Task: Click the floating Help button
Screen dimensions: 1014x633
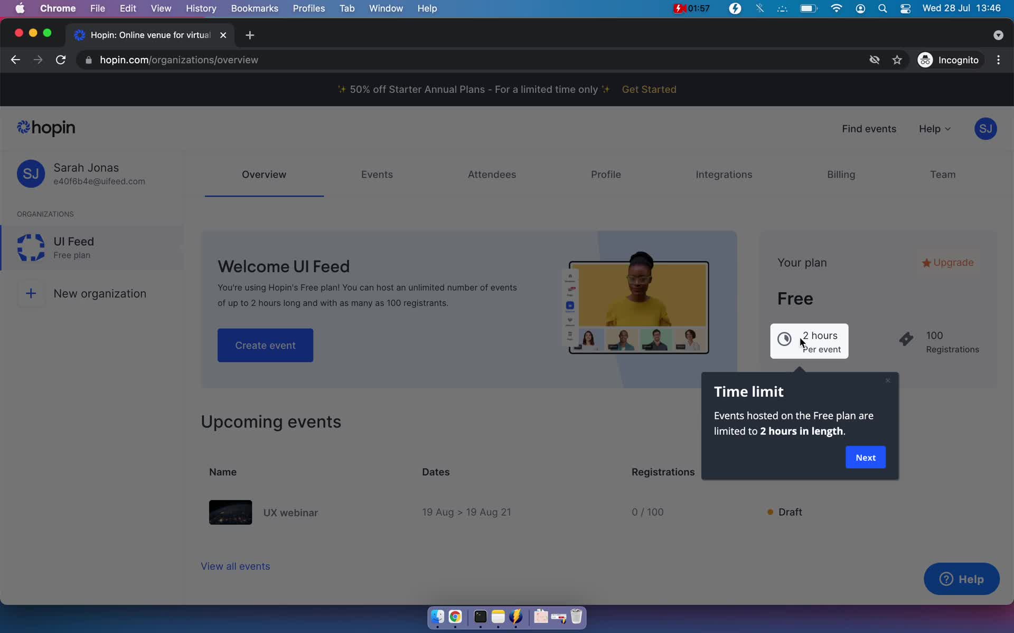Action: (x=961, y=579)
